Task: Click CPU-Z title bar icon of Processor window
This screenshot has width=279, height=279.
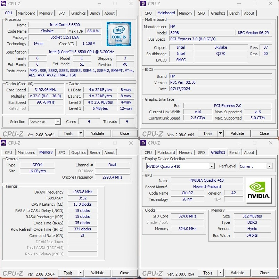Action: pyautogui.click(x=4, y=4)
